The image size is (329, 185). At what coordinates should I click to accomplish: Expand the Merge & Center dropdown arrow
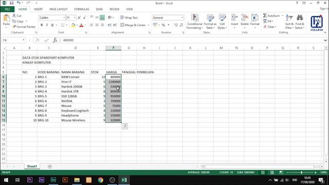point(149,25)
